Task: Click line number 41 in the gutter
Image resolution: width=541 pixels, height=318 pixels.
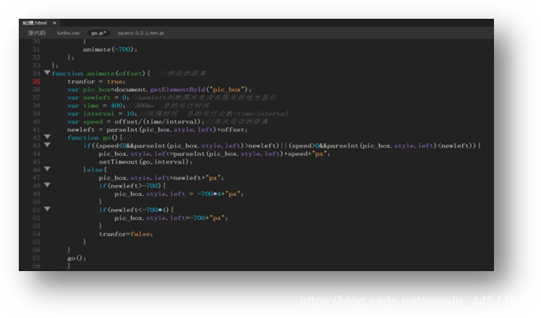Action: [36, 130]
